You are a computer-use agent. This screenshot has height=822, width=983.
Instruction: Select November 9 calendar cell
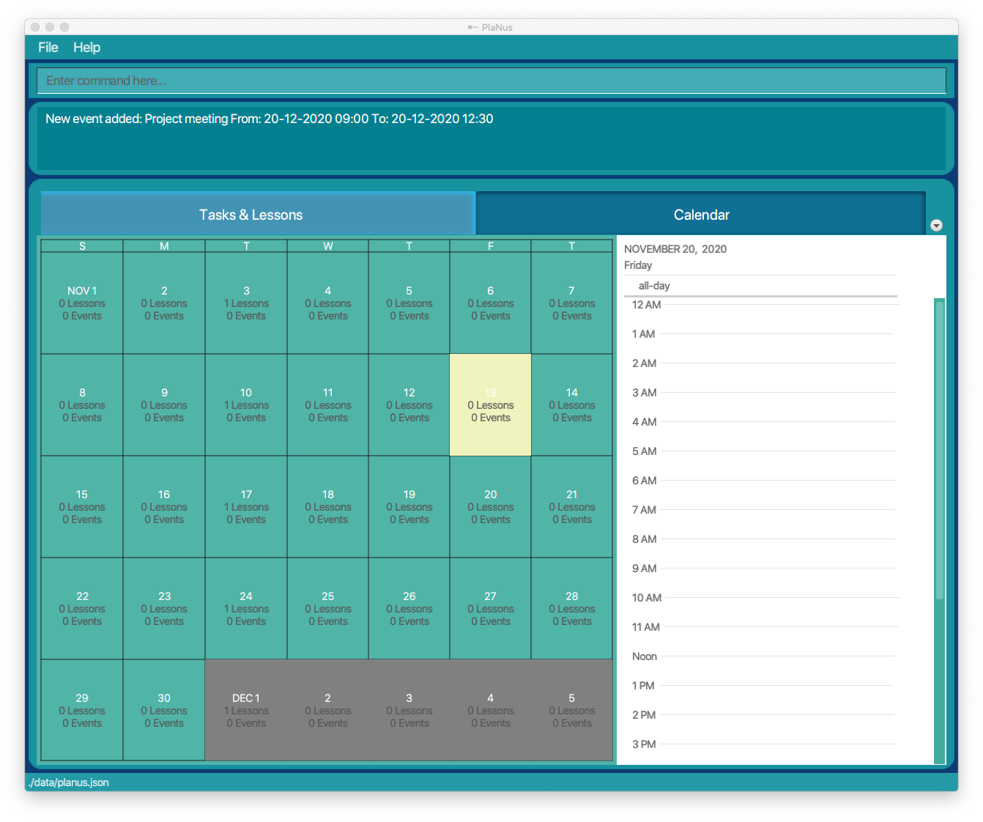pos(164,405)
